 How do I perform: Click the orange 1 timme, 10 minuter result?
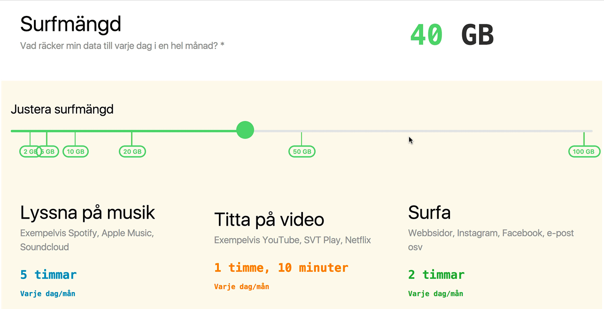pos(281,268)
